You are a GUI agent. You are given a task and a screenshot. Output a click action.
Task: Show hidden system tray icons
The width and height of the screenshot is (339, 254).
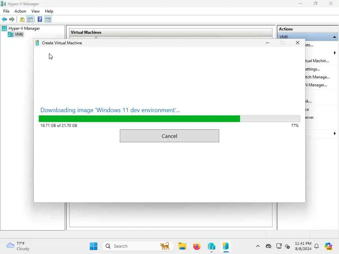(258, 246)
